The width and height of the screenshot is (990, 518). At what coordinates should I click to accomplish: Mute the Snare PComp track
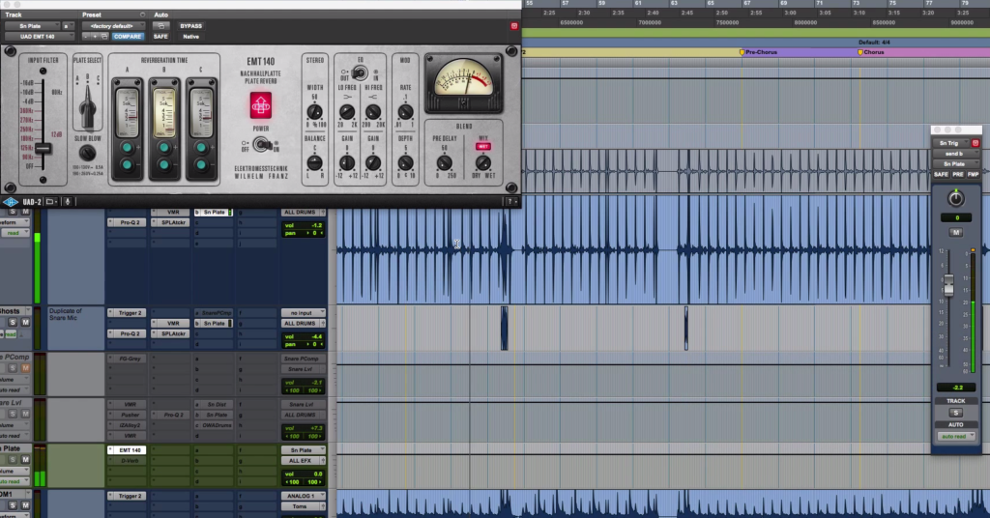click(x=25, y=368)
